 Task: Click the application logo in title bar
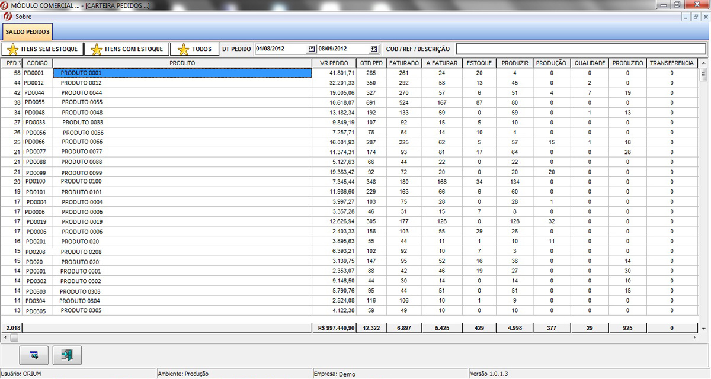[x=5, y=5]
